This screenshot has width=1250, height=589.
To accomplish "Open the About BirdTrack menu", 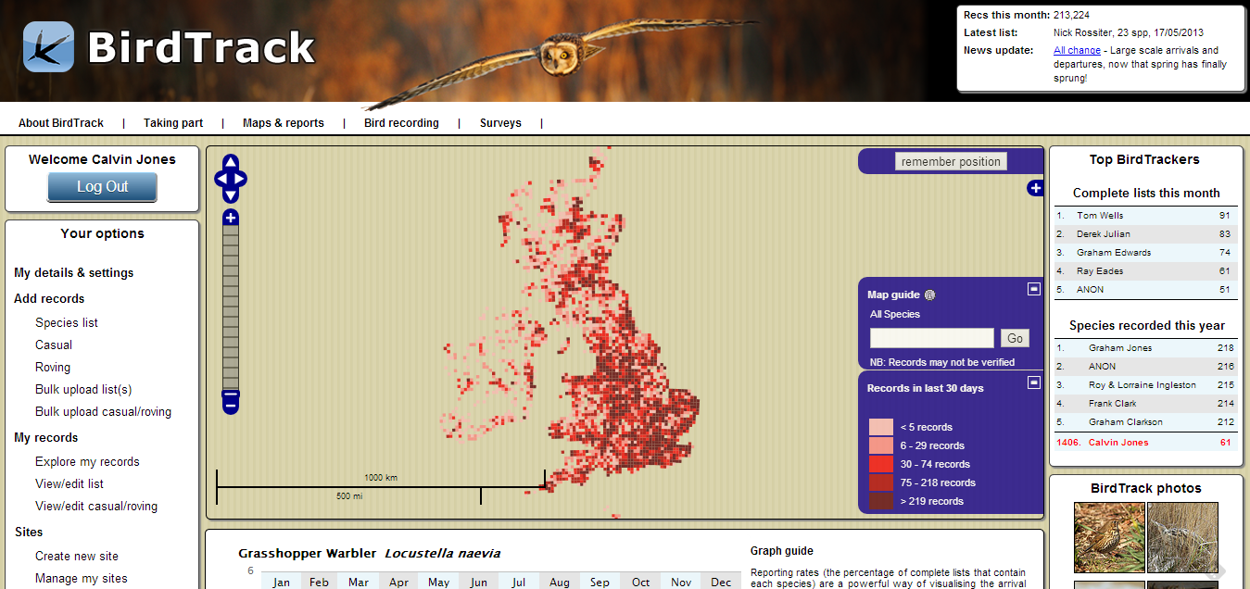I will point(61,123).
